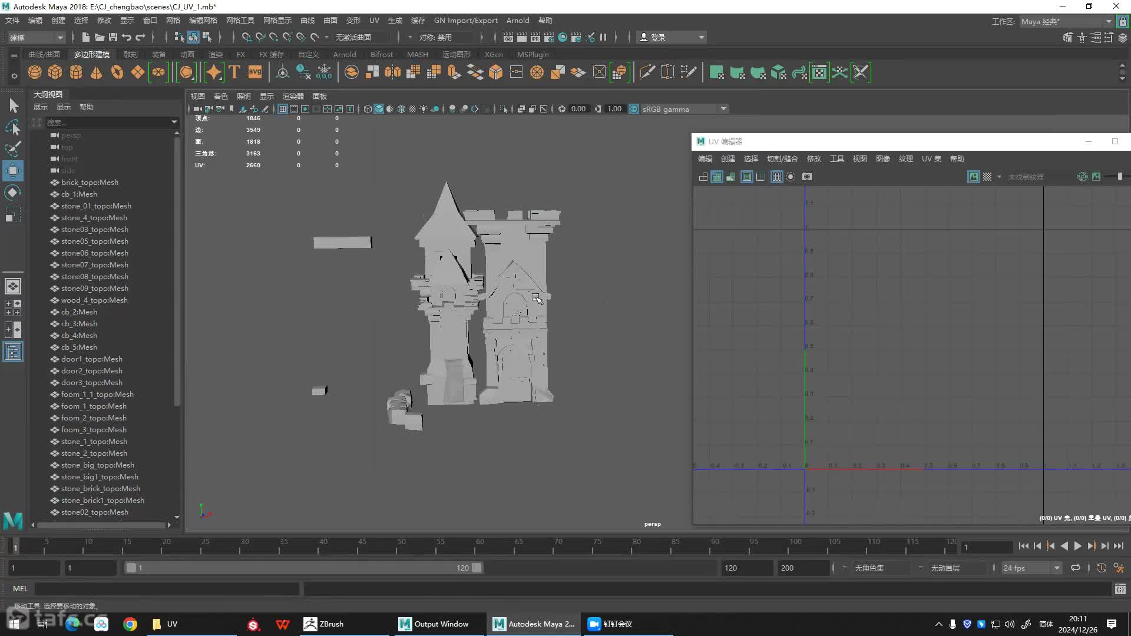Create a polygon cube from the shelf
This screenshot has width=1131, height=636.
(x=55, y=72)
